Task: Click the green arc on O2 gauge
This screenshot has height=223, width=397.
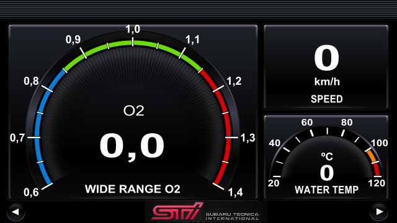Action: click(x=133, y=43)
